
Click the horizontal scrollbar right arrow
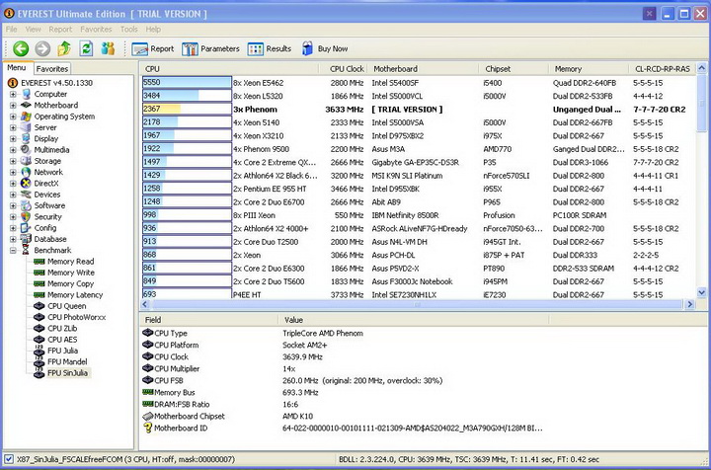point(689,304)
